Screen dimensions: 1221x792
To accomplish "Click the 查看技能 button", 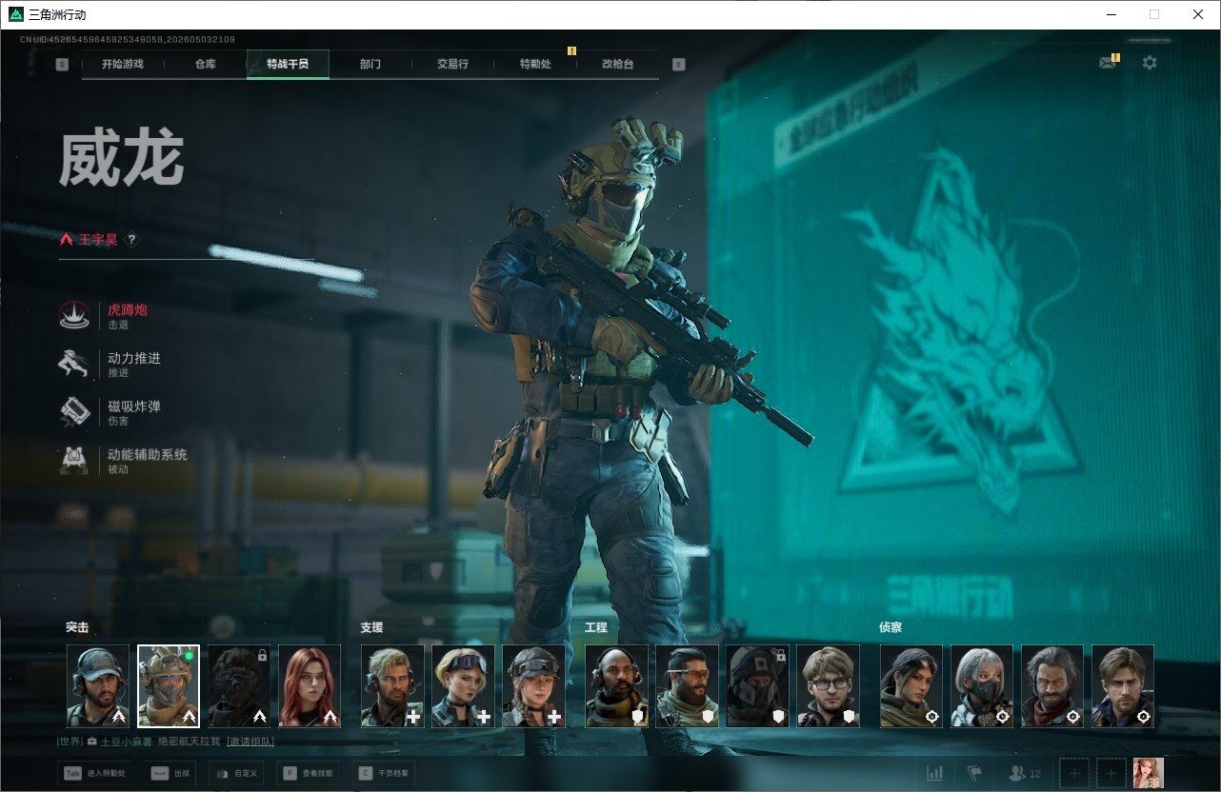I will 309,774.
